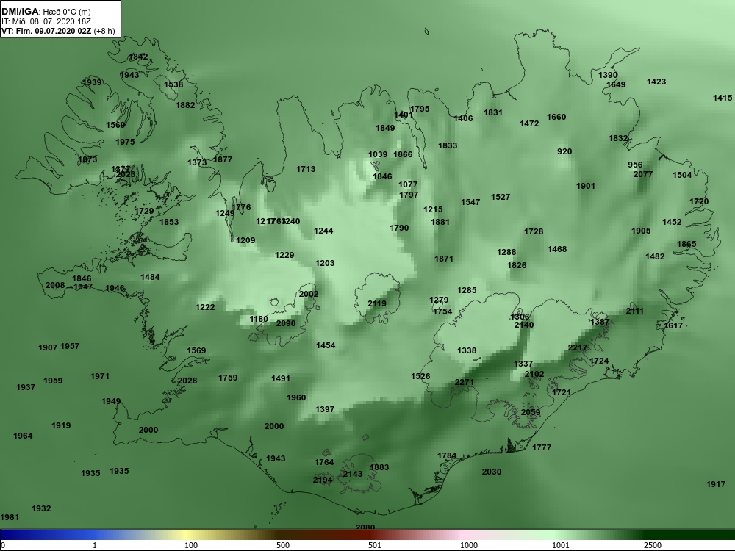Click the map value 1222

click(205, 307)
